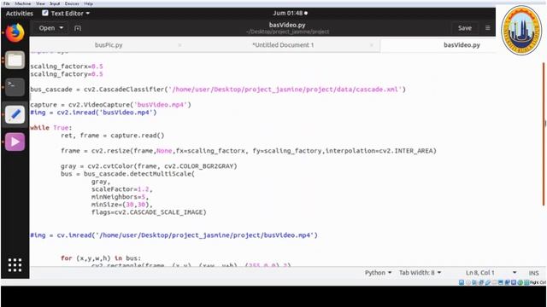This screenshot has width=547, height=307.
Task: Click the new document icon beside Open
Action: pyautogui.click(x=78, y=28)
